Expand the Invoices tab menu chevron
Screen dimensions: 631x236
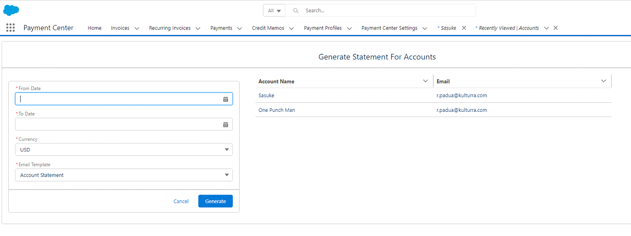(137, 28)
